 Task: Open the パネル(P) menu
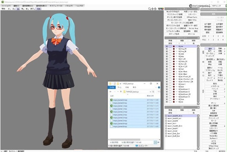point(69,6)
